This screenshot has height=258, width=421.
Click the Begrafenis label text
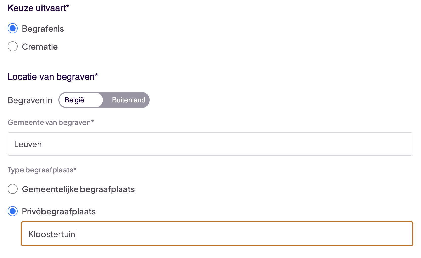point(43,29)
